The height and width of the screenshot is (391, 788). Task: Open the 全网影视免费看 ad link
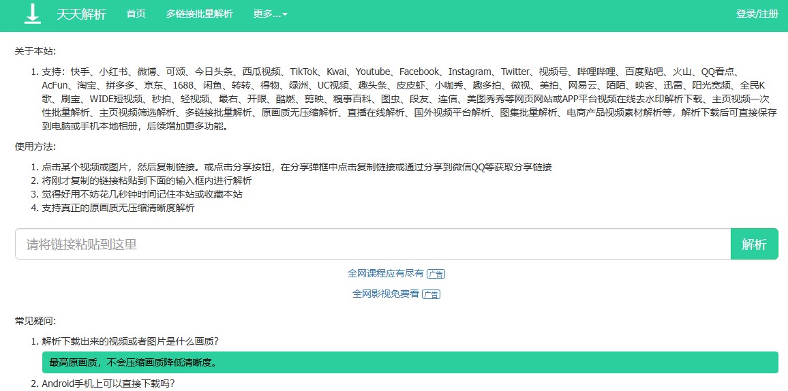click(x=385, y=294)
